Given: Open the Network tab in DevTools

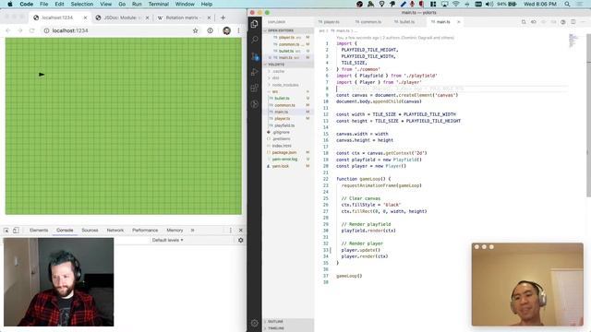Looking at the screenshot, I should (115, 230).
